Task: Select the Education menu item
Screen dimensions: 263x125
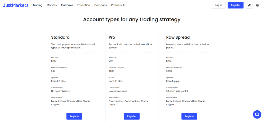Action: (x=83, y=5)
